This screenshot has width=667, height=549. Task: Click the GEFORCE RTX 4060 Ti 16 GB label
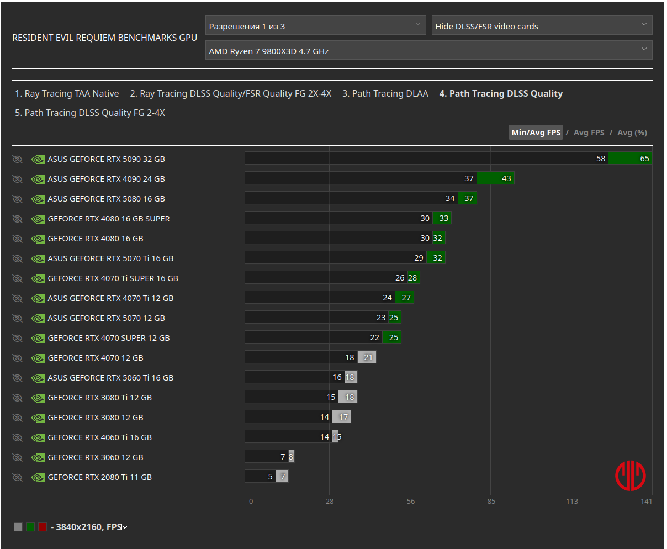(x=99, y=437)
